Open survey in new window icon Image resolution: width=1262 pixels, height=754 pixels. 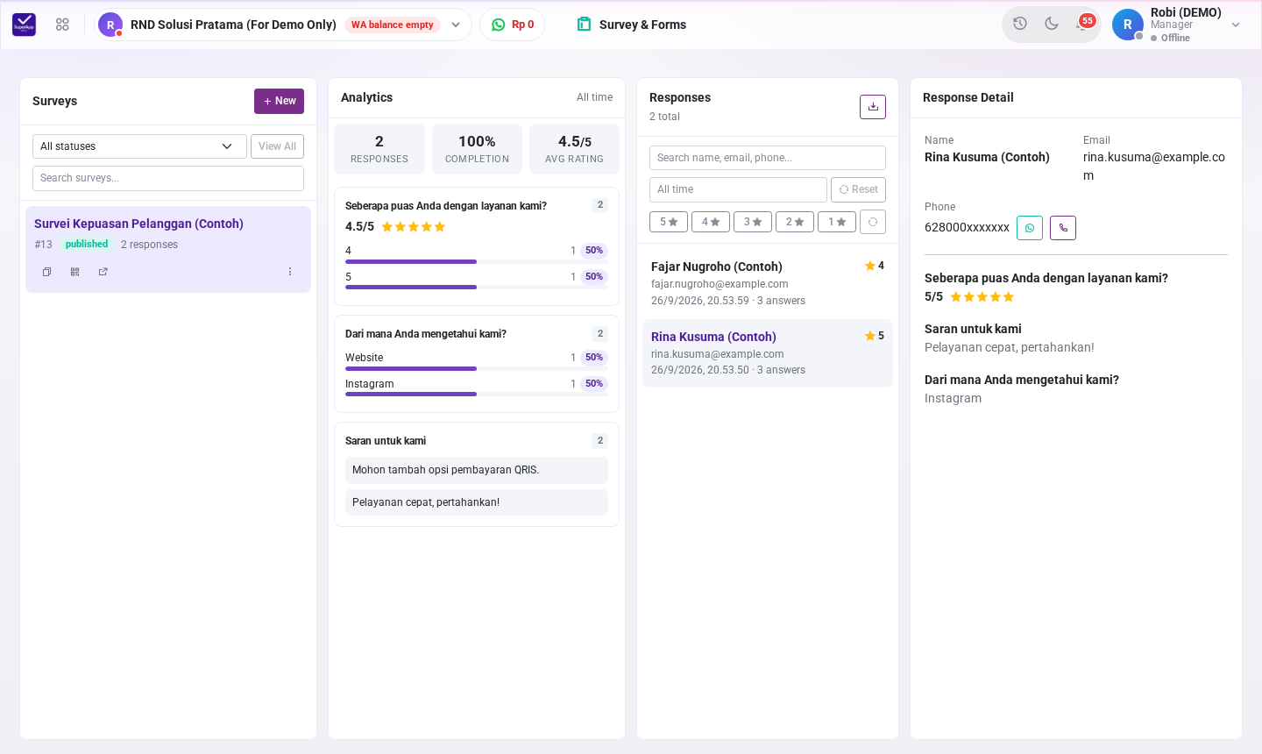103,272
